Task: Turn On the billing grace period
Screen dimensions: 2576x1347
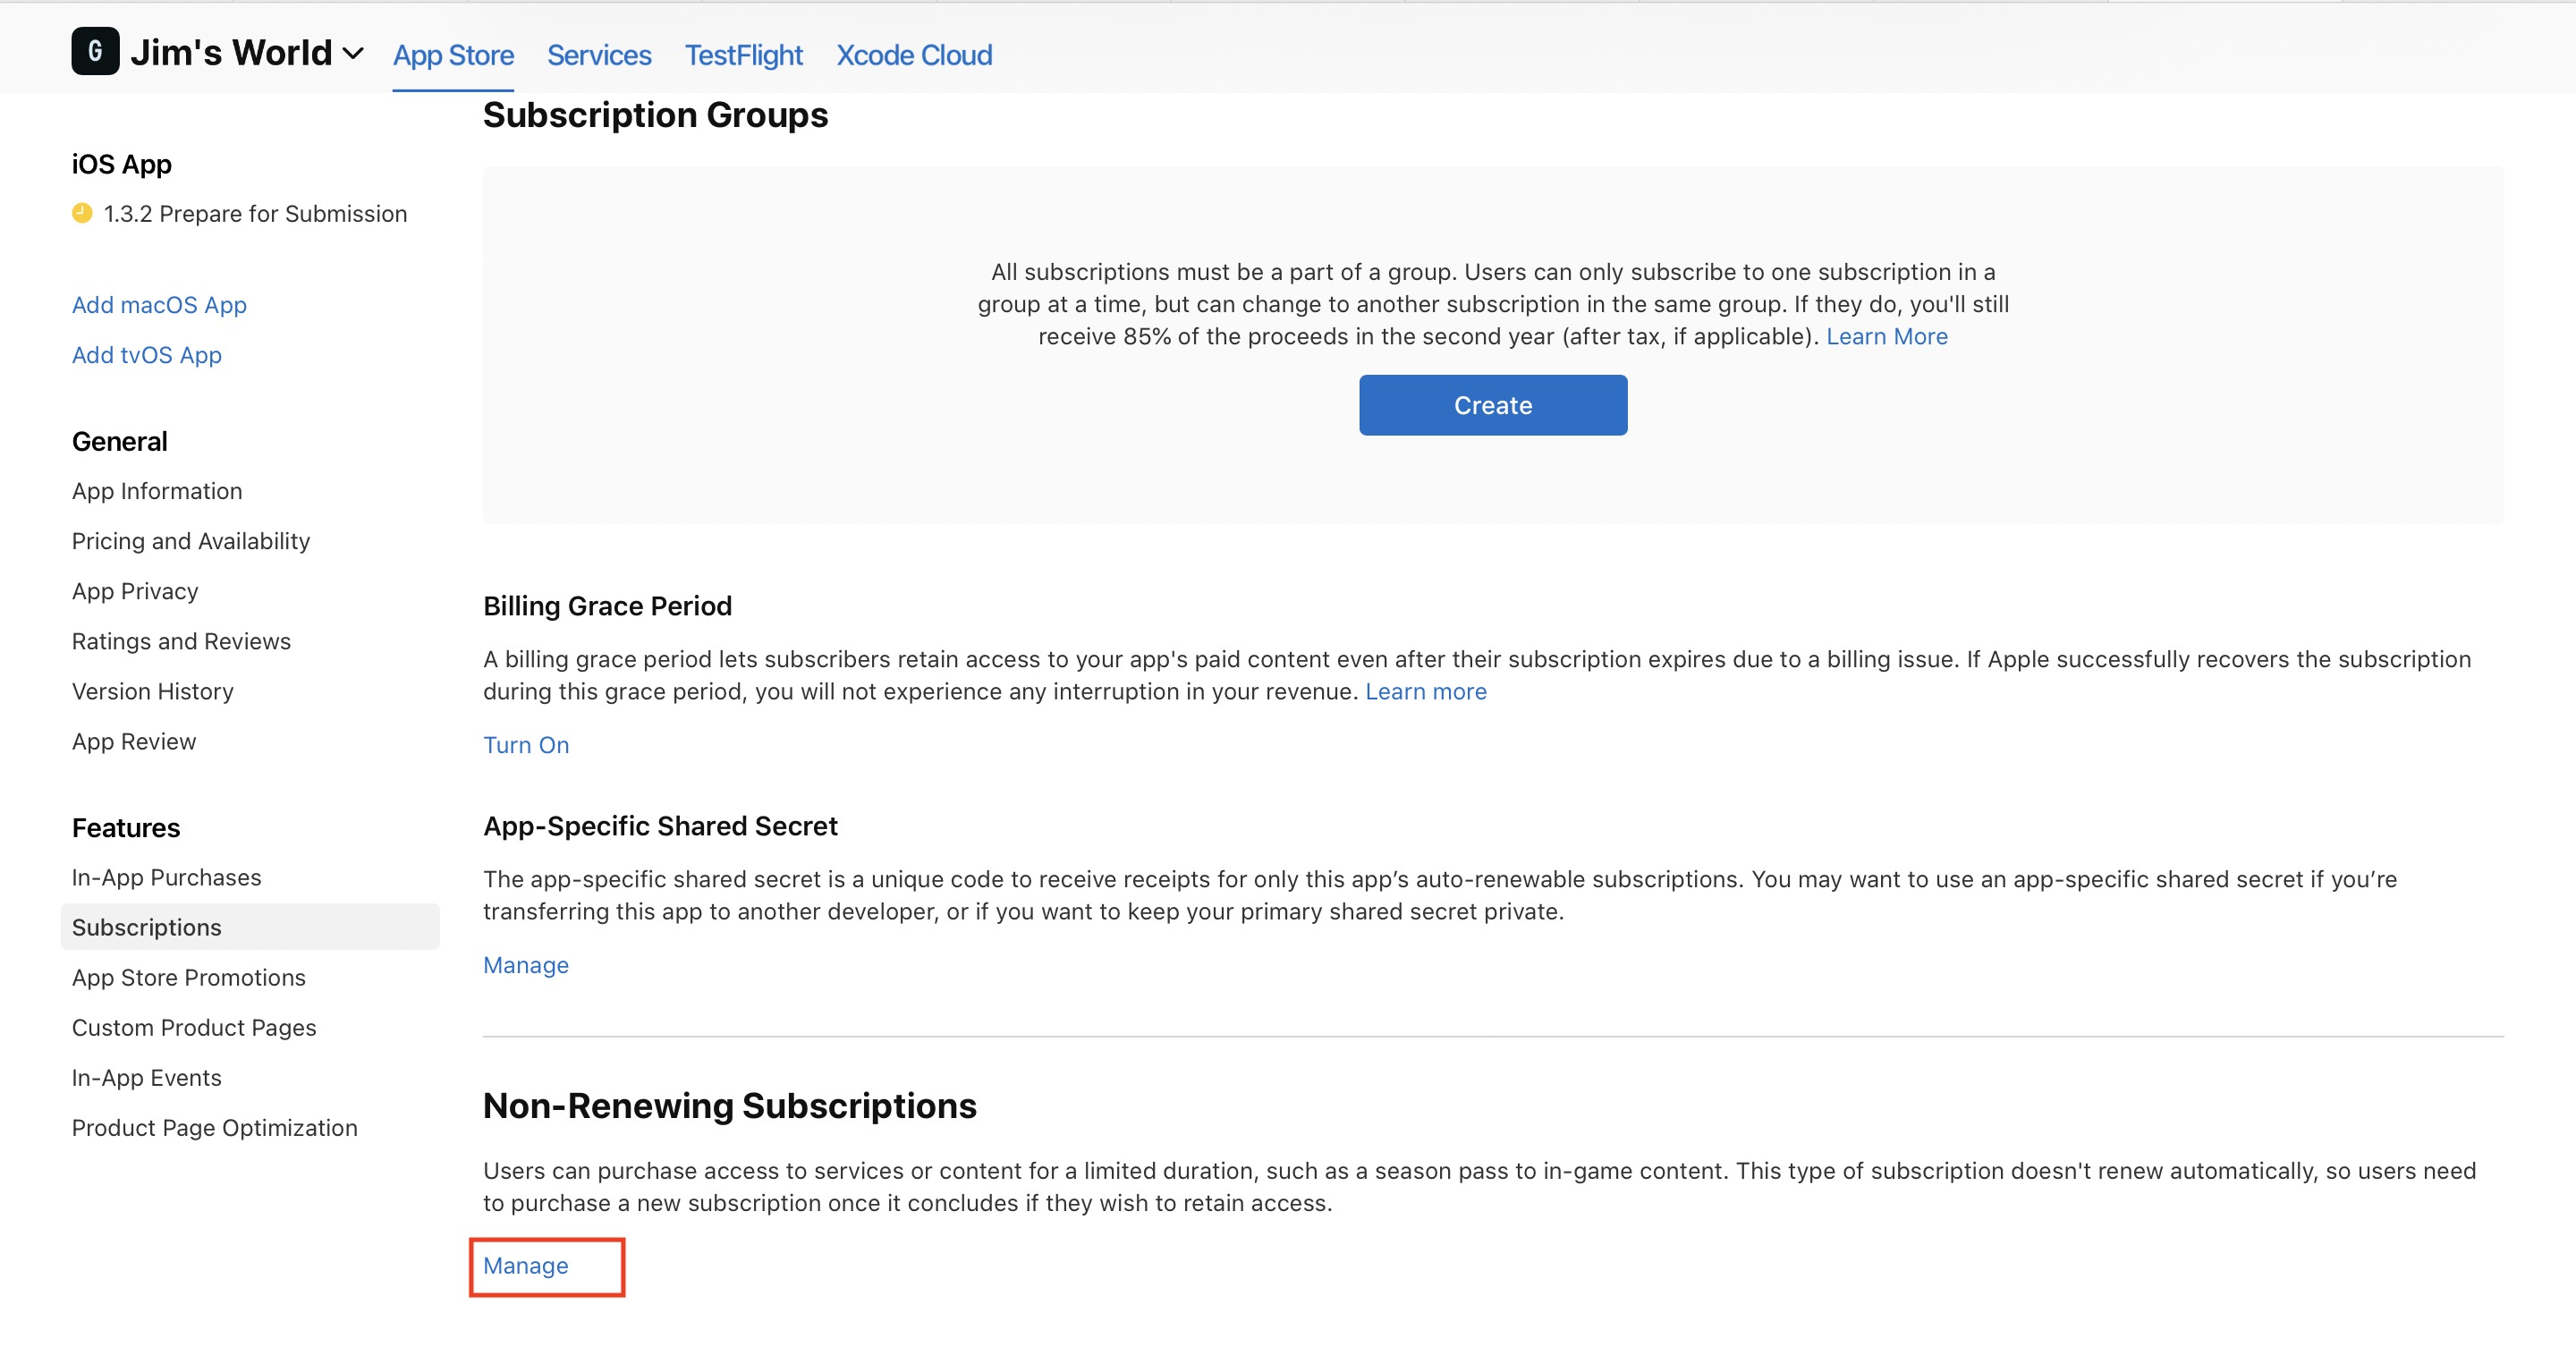Action: (x=526, y=745)
